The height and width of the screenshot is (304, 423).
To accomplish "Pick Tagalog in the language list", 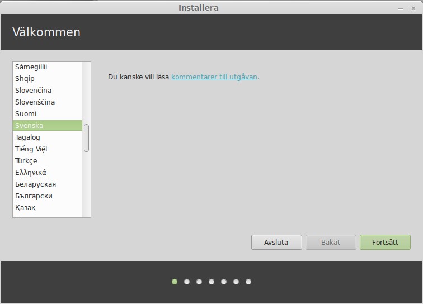I will click(x=48, y=137).
